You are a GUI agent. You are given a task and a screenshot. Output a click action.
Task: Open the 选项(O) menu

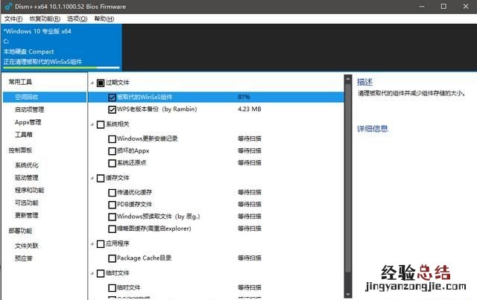point(77,19)
